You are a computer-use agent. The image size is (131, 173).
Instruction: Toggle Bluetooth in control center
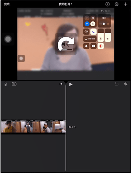coord(93,24)
